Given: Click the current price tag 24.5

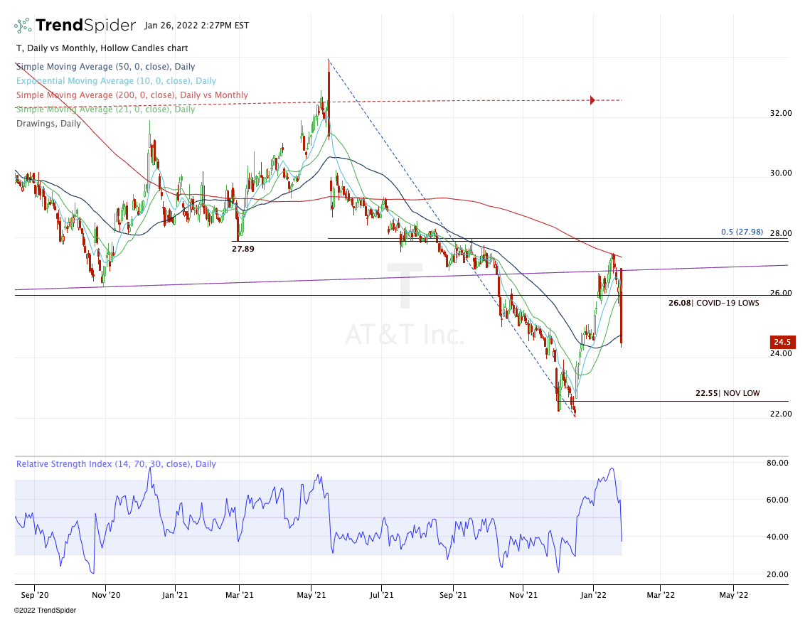Looking at the screenshot, I should 783,342.
